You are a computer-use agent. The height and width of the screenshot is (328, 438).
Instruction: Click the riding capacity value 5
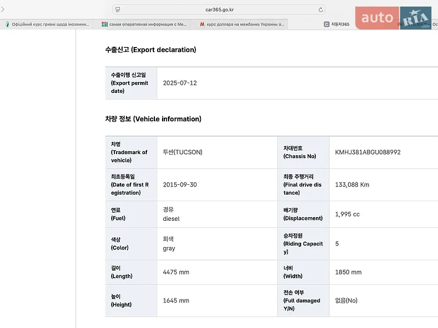(337, 244)
